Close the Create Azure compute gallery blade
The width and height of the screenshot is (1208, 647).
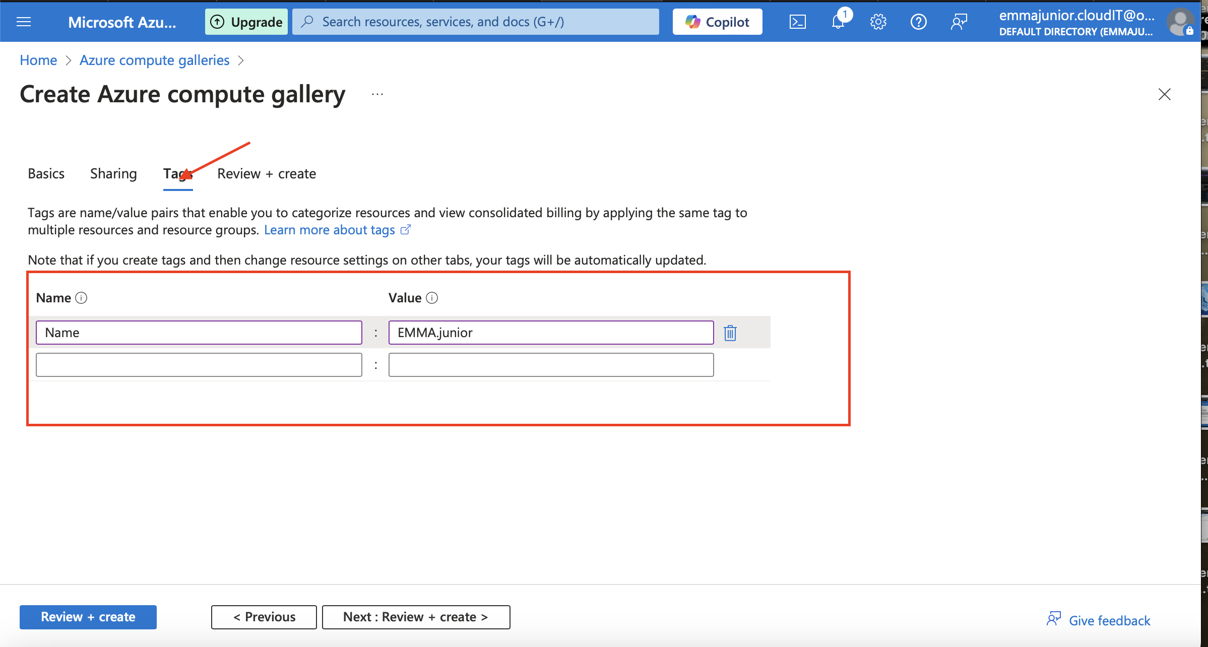(x=1164, y=94)
